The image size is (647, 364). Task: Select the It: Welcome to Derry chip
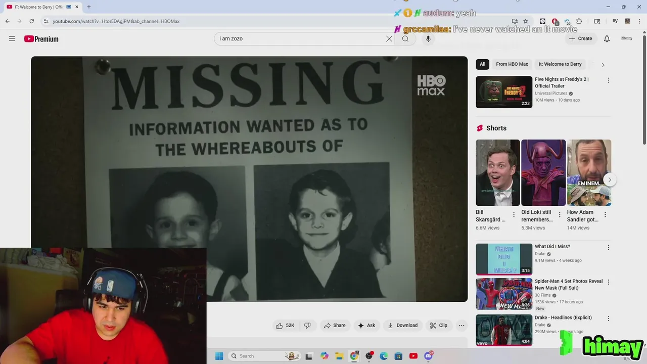click(560, 64)
